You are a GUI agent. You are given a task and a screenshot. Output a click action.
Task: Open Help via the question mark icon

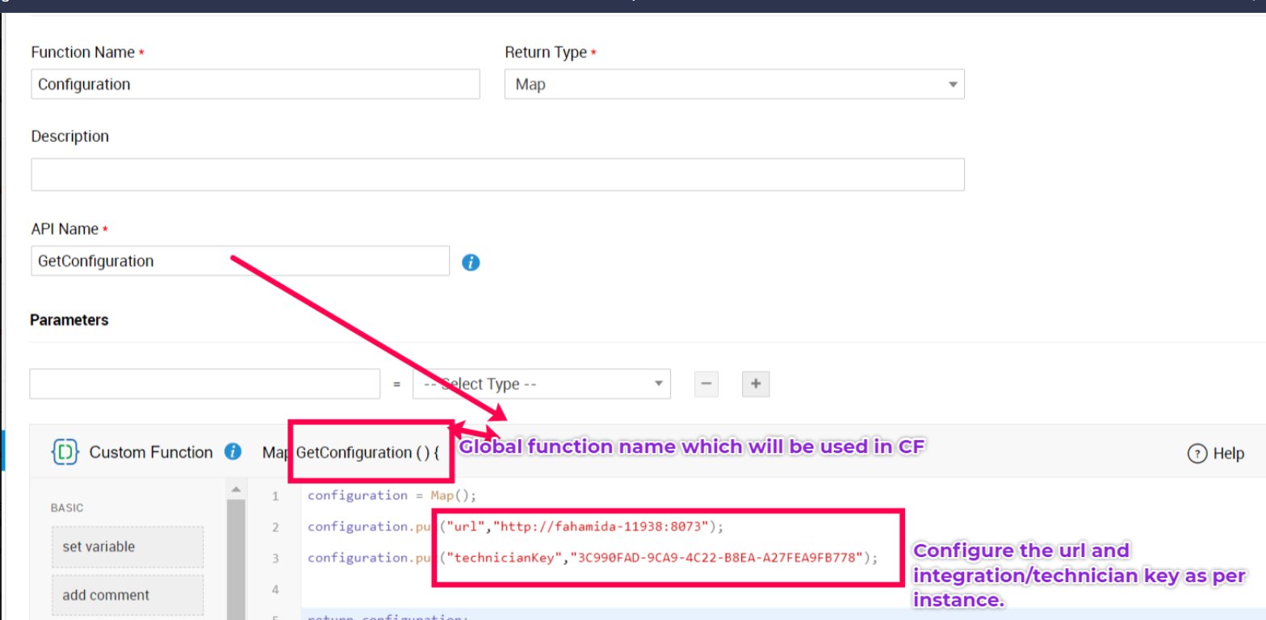pos(1197,454)
